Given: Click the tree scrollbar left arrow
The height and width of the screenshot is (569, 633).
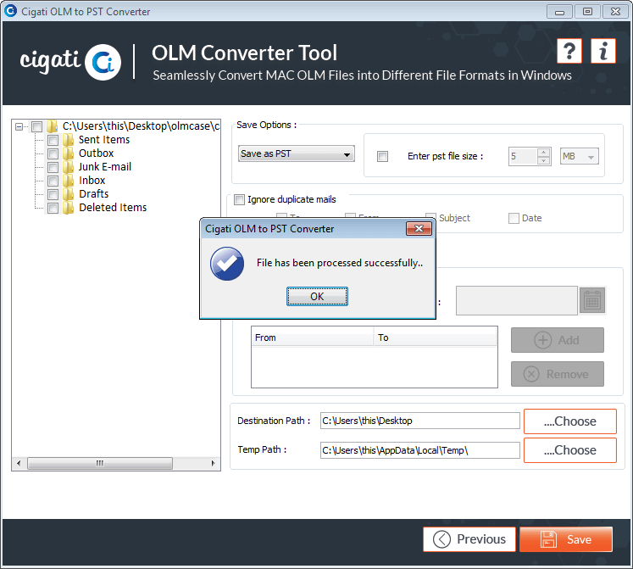Looking at the screenshot, I should click(19, 463).
